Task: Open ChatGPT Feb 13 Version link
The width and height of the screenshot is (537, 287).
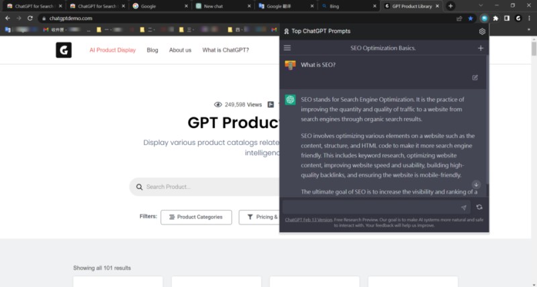Action: [309, 220]
